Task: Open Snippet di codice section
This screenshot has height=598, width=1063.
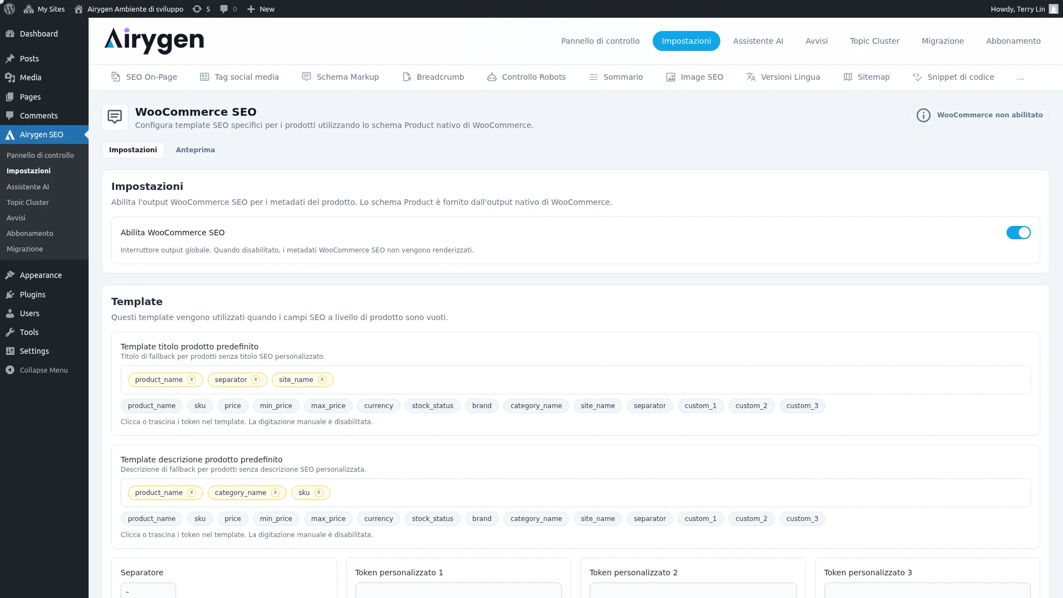Action: click(x=953, y=77)
